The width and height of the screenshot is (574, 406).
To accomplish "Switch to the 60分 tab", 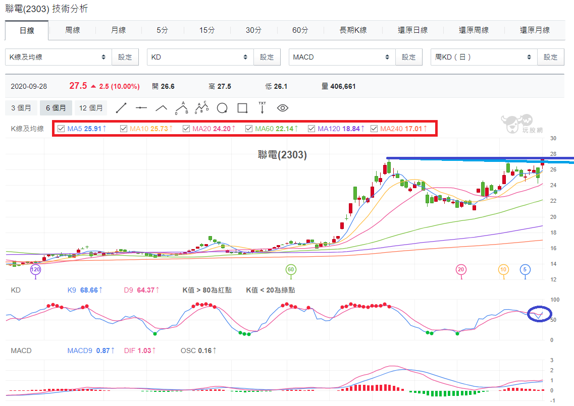I will pyautogui.click(x=300, y=30).
